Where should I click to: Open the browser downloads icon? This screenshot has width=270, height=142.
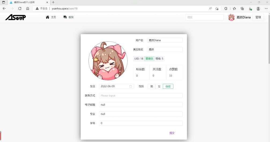coord(250,9)
